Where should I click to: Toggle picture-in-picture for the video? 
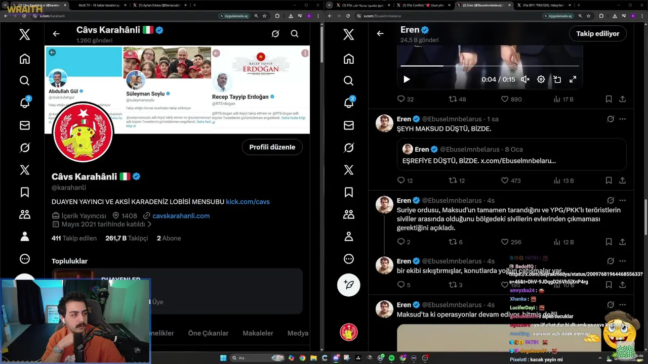click(557, 79)
